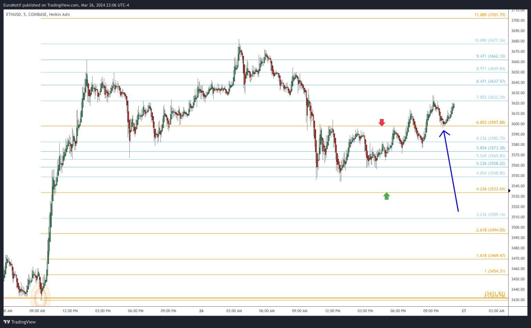Screen dimensions: 531x328
Task: Click the TradingView logo at bottom left
Action: point(20,322)
